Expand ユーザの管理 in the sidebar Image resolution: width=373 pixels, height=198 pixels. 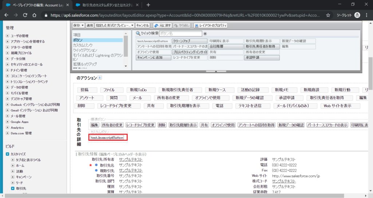(x=8, y=36)
